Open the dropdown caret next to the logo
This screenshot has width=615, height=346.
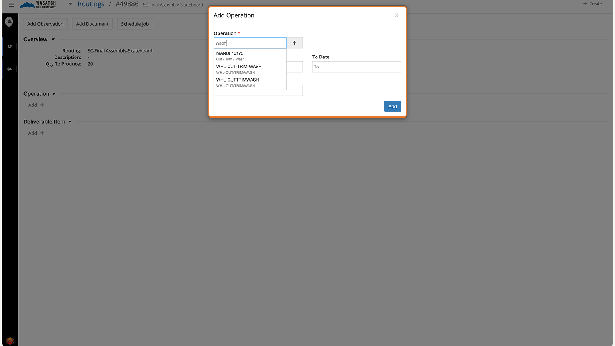pyautogui.click(x=70, y=4)
